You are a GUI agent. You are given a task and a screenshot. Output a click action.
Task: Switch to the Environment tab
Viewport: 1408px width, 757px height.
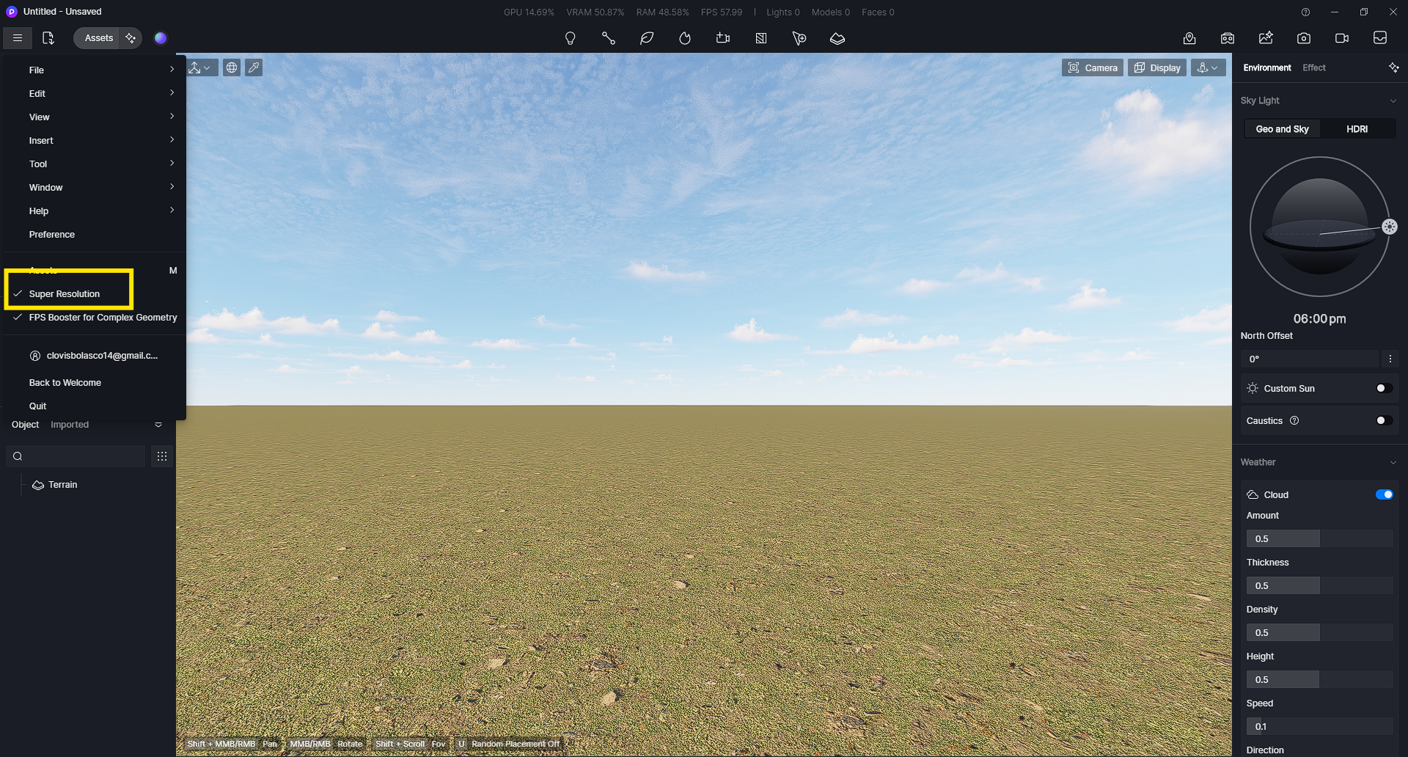point(1266,67)
